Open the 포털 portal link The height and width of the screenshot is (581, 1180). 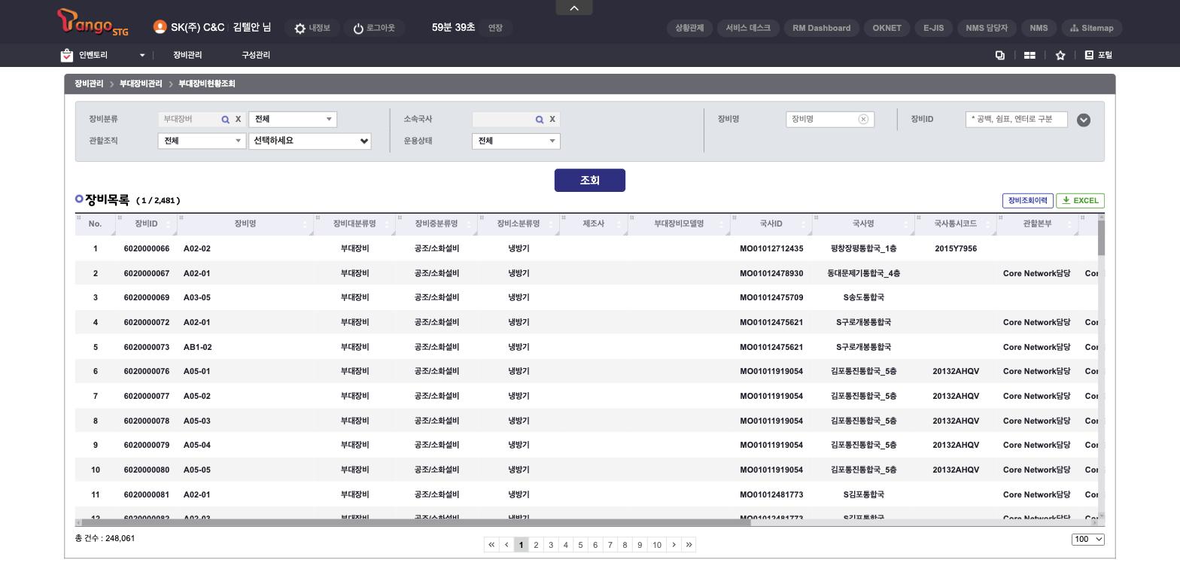tap(1099, 55)
